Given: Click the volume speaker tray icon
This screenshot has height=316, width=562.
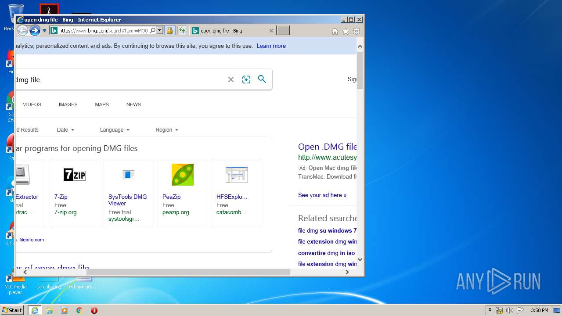Looking at the screenshot, I should pyautogui.click(x=510, y=310).
